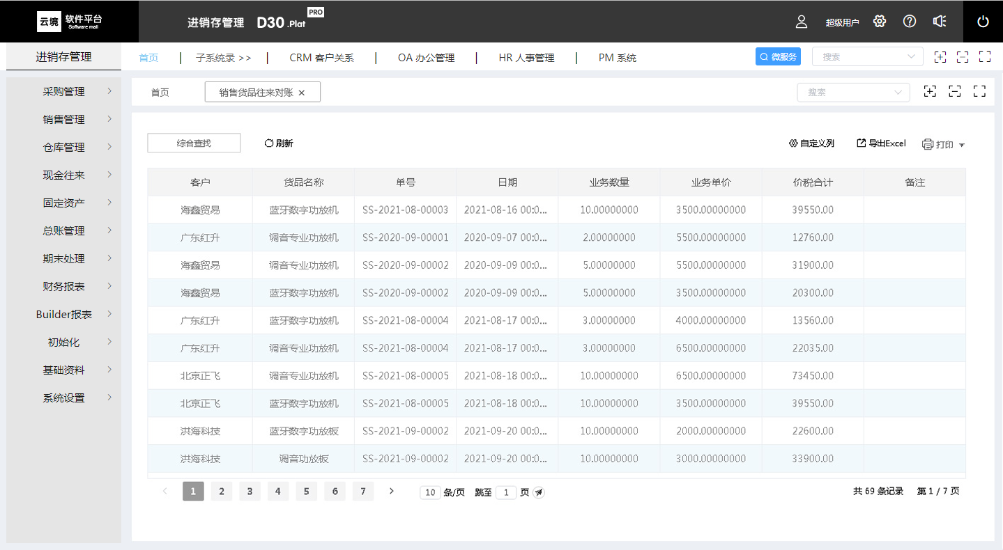
Task: Click the jump-to-page go icon
Action: [x=539, y=492]
